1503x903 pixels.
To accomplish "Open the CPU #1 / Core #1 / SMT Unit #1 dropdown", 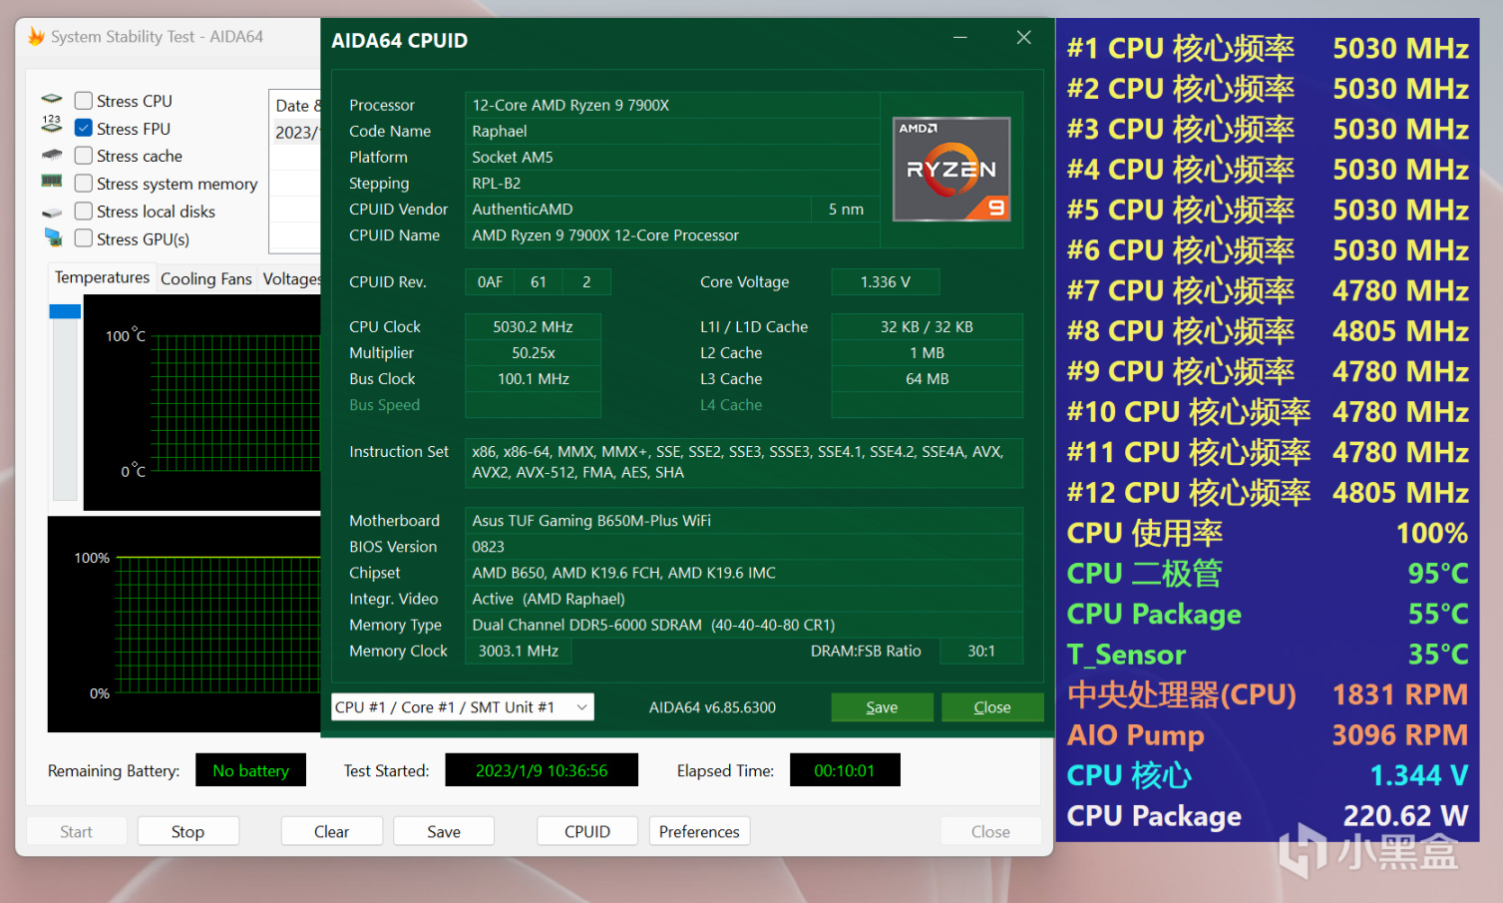I will 463,707.
